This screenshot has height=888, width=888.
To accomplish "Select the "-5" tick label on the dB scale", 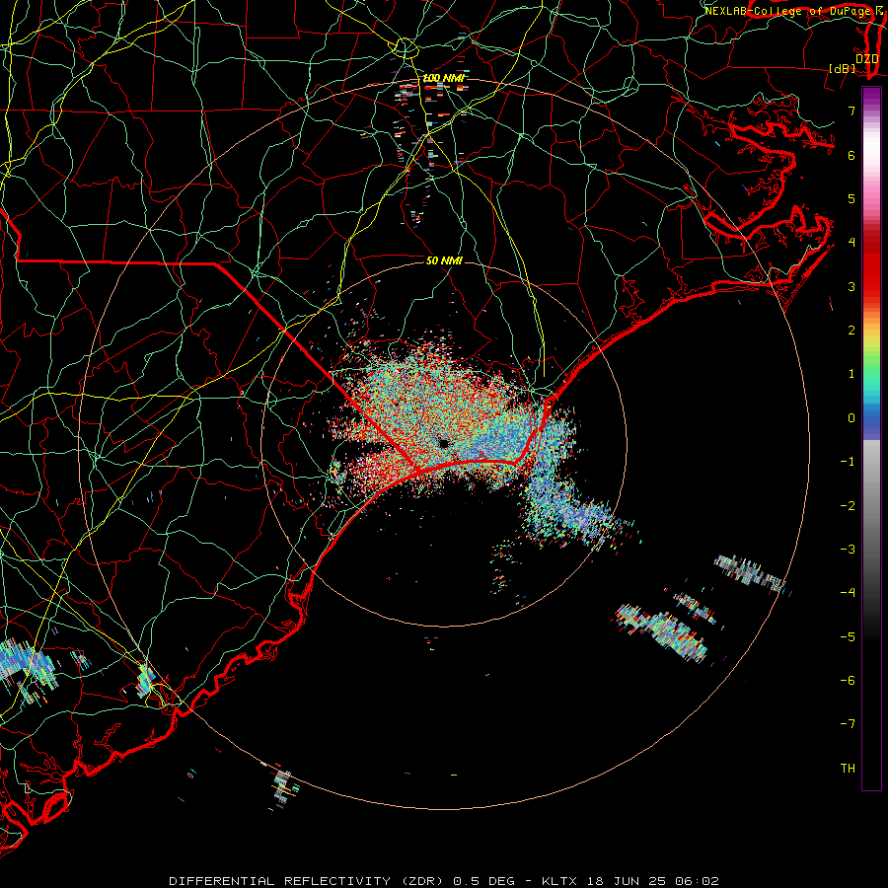I will pyautogui.click(x=848, y=637).
